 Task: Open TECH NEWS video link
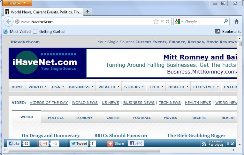pyautogui.click(x=170, y=103)
